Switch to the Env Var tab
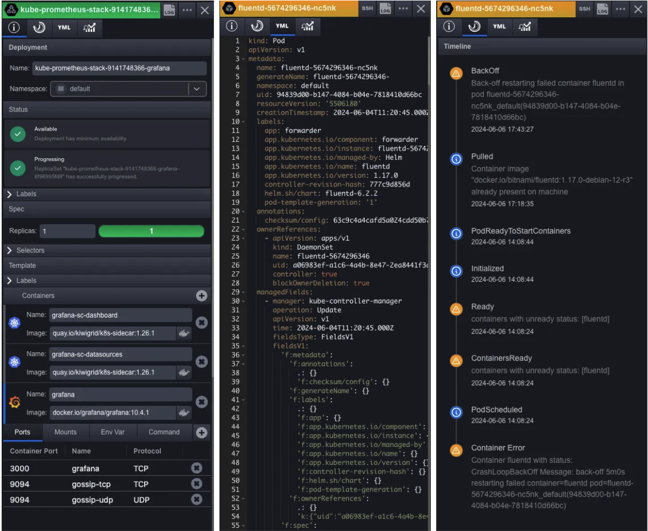This screenshot has height=531, width=648. click(x=114, y=432)
